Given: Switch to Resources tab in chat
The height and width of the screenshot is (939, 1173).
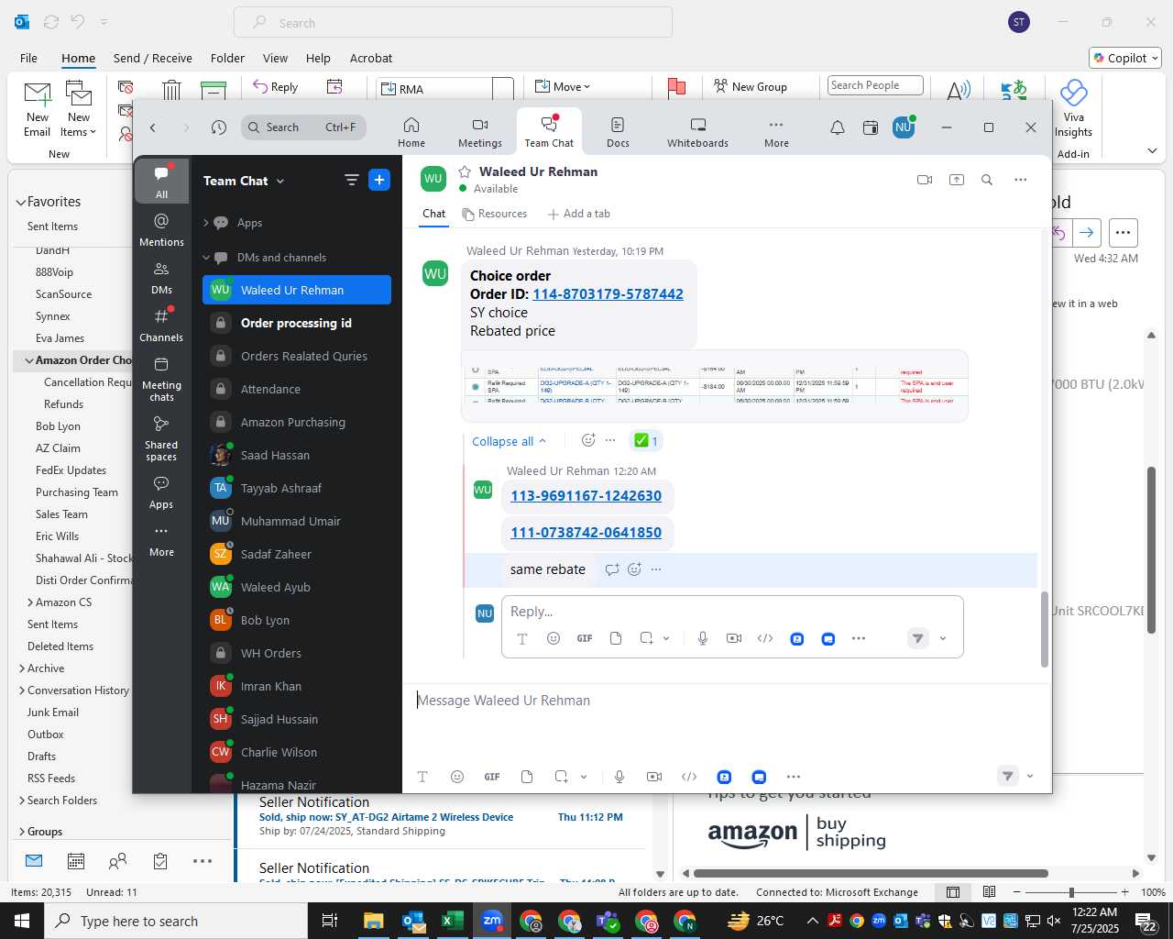Looking at the screenshot, I should tap(495, 214).
